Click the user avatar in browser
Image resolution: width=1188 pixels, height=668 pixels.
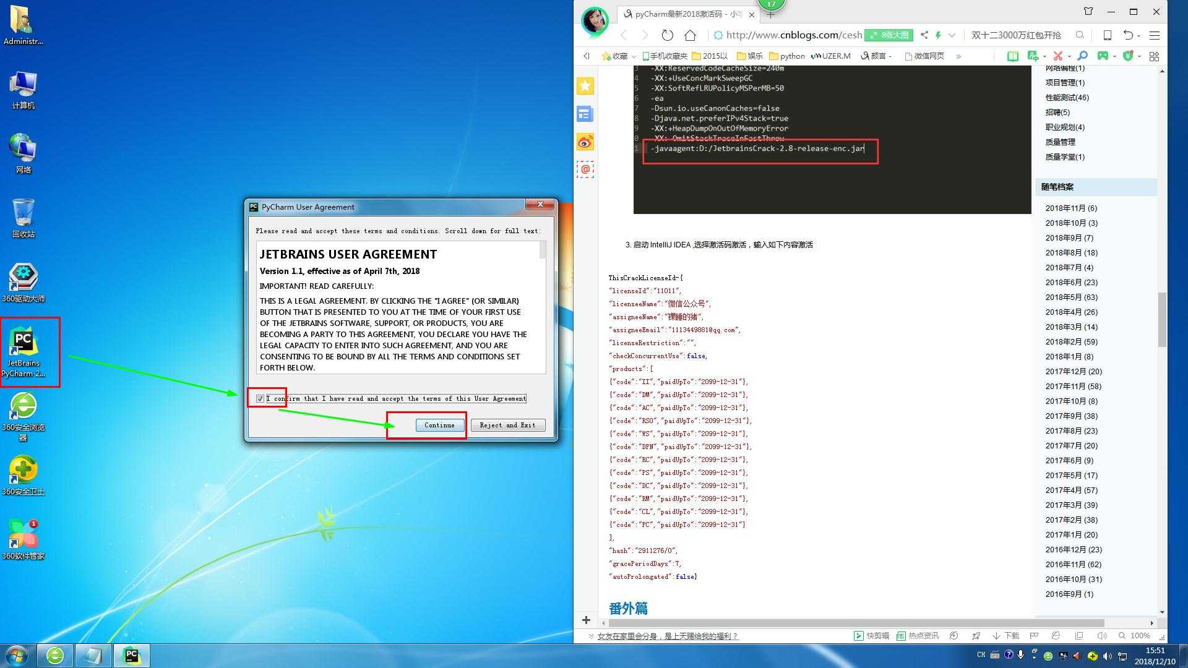[595, 22]
